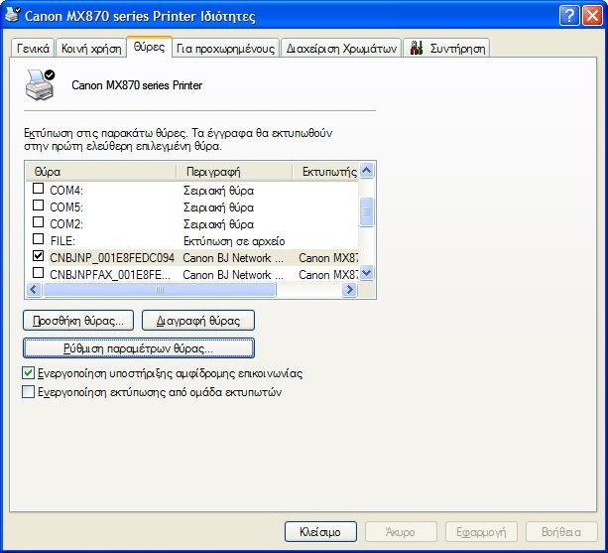Check the COM4: port checkbox
The width and height of the screenshot is (608, 553).
pos(38,189)
